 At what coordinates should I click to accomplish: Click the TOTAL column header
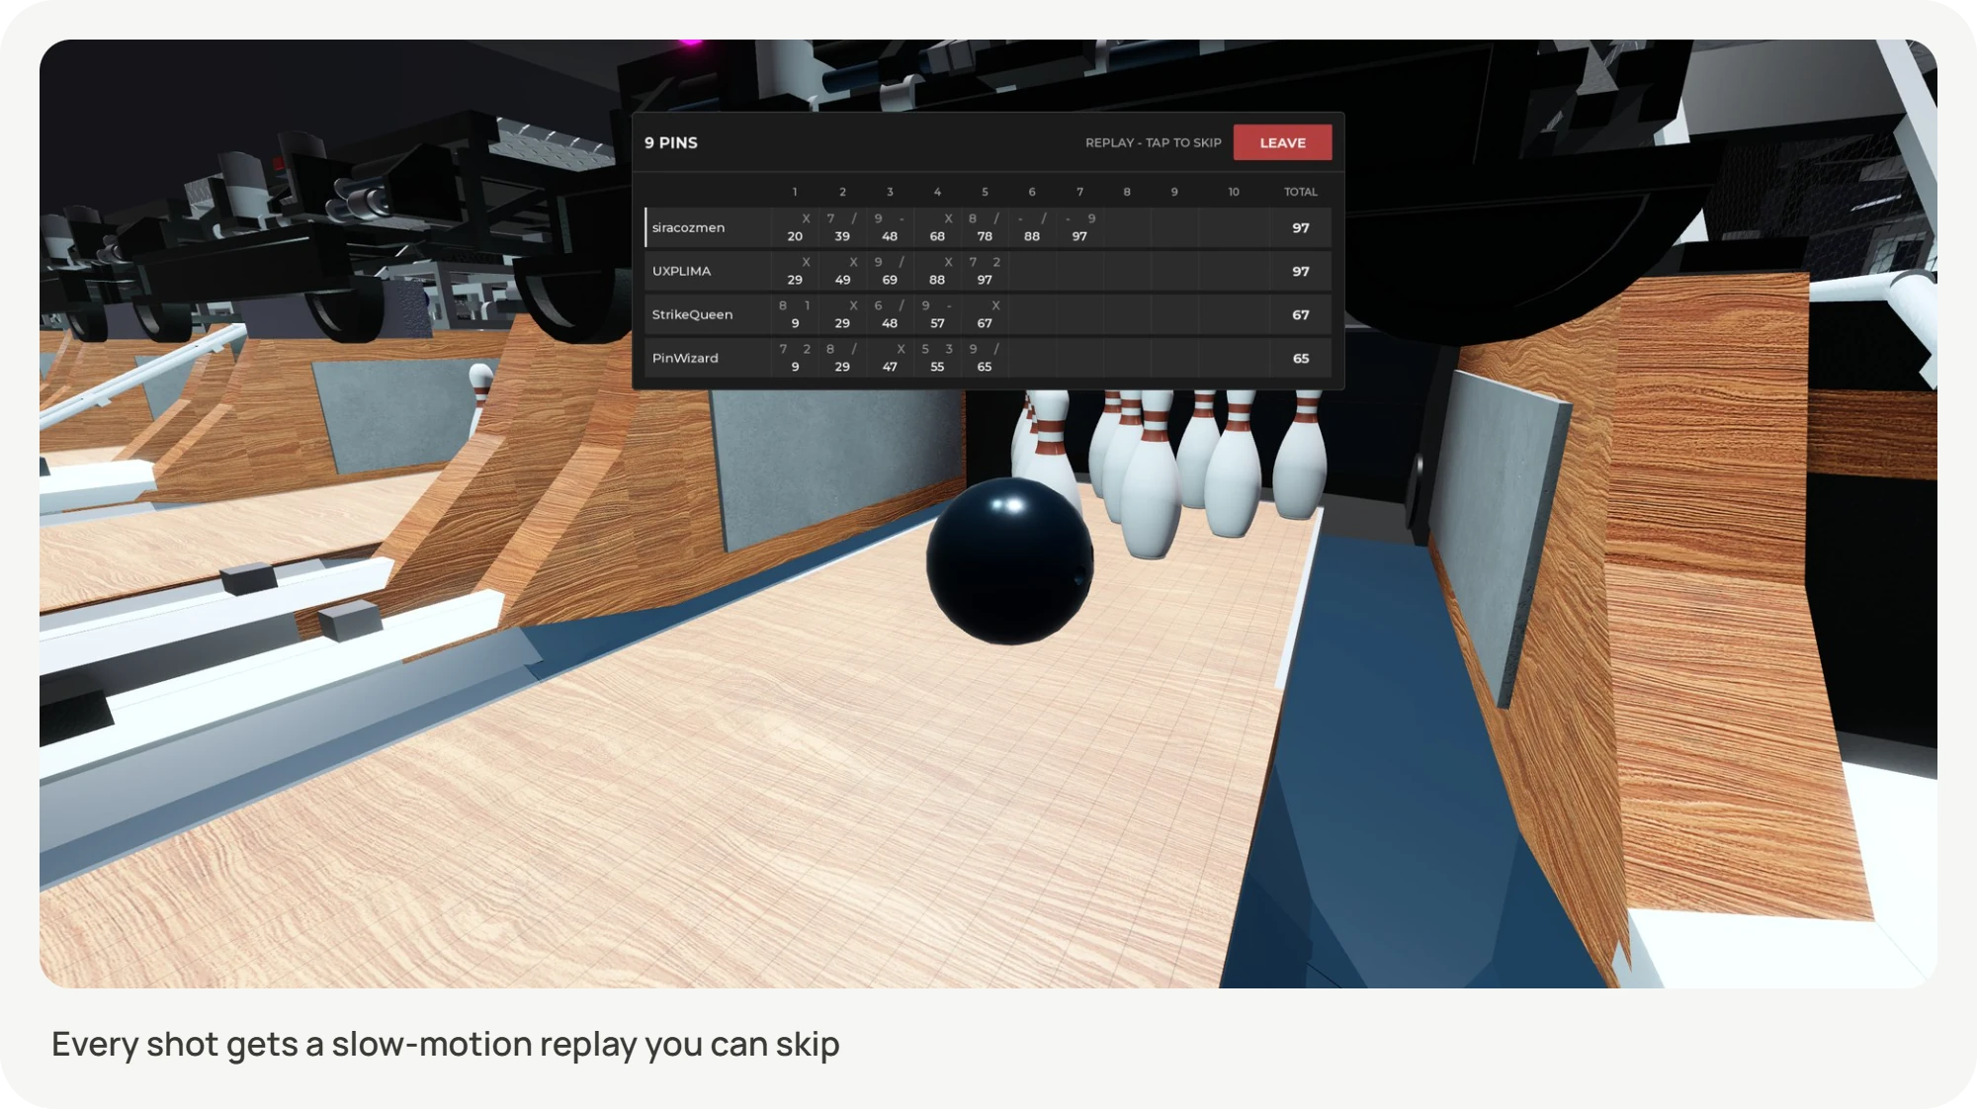(1300, 192)
